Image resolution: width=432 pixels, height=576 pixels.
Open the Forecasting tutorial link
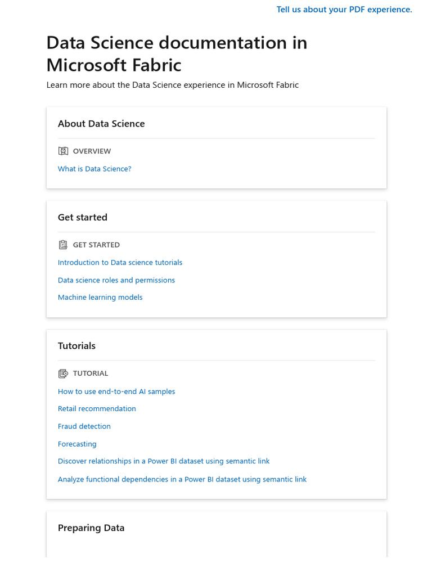pyautogui.click(x=77, y=444)
